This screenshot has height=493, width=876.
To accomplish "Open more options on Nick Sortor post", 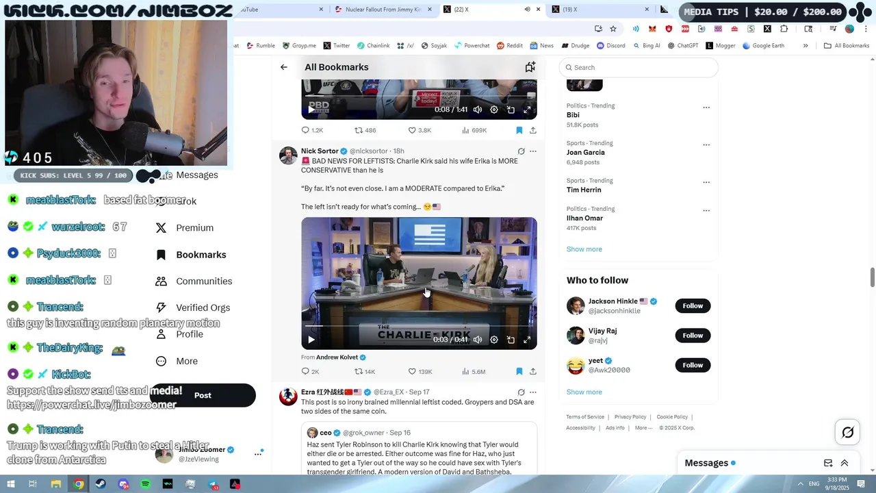I will coord(533,151).
